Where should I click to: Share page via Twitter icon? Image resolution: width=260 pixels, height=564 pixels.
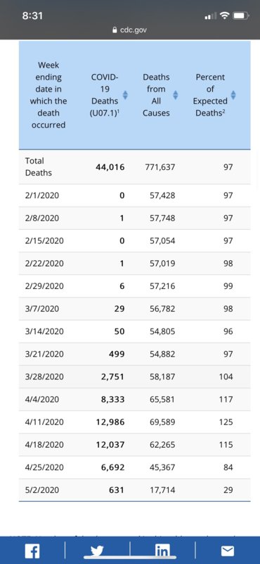(97, 551)
